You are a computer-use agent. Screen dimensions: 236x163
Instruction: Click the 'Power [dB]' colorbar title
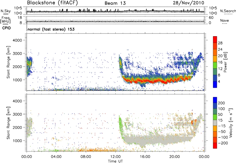[225, 62]
